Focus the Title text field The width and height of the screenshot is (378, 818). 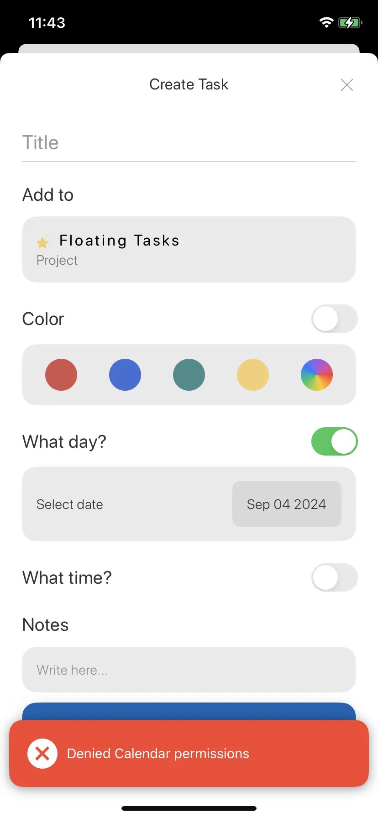(x=189, y=143)
